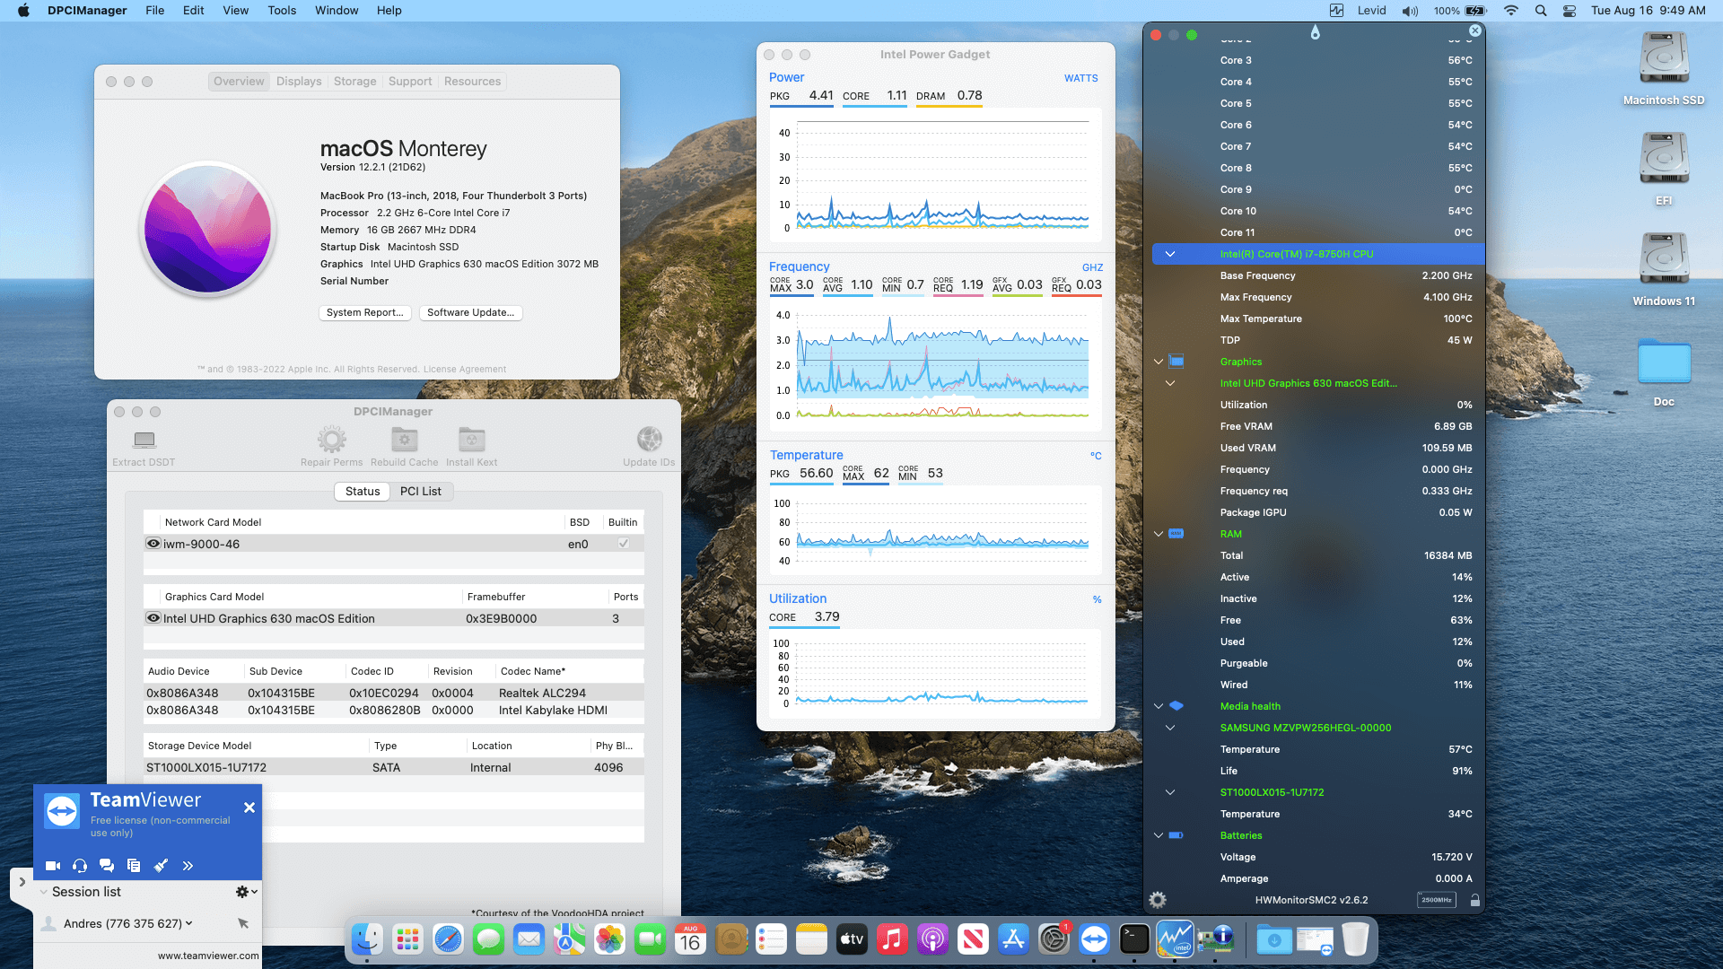1723x969 pixels.
Task: Open Resources tab in About This Mac
Action: pos(472,81)
